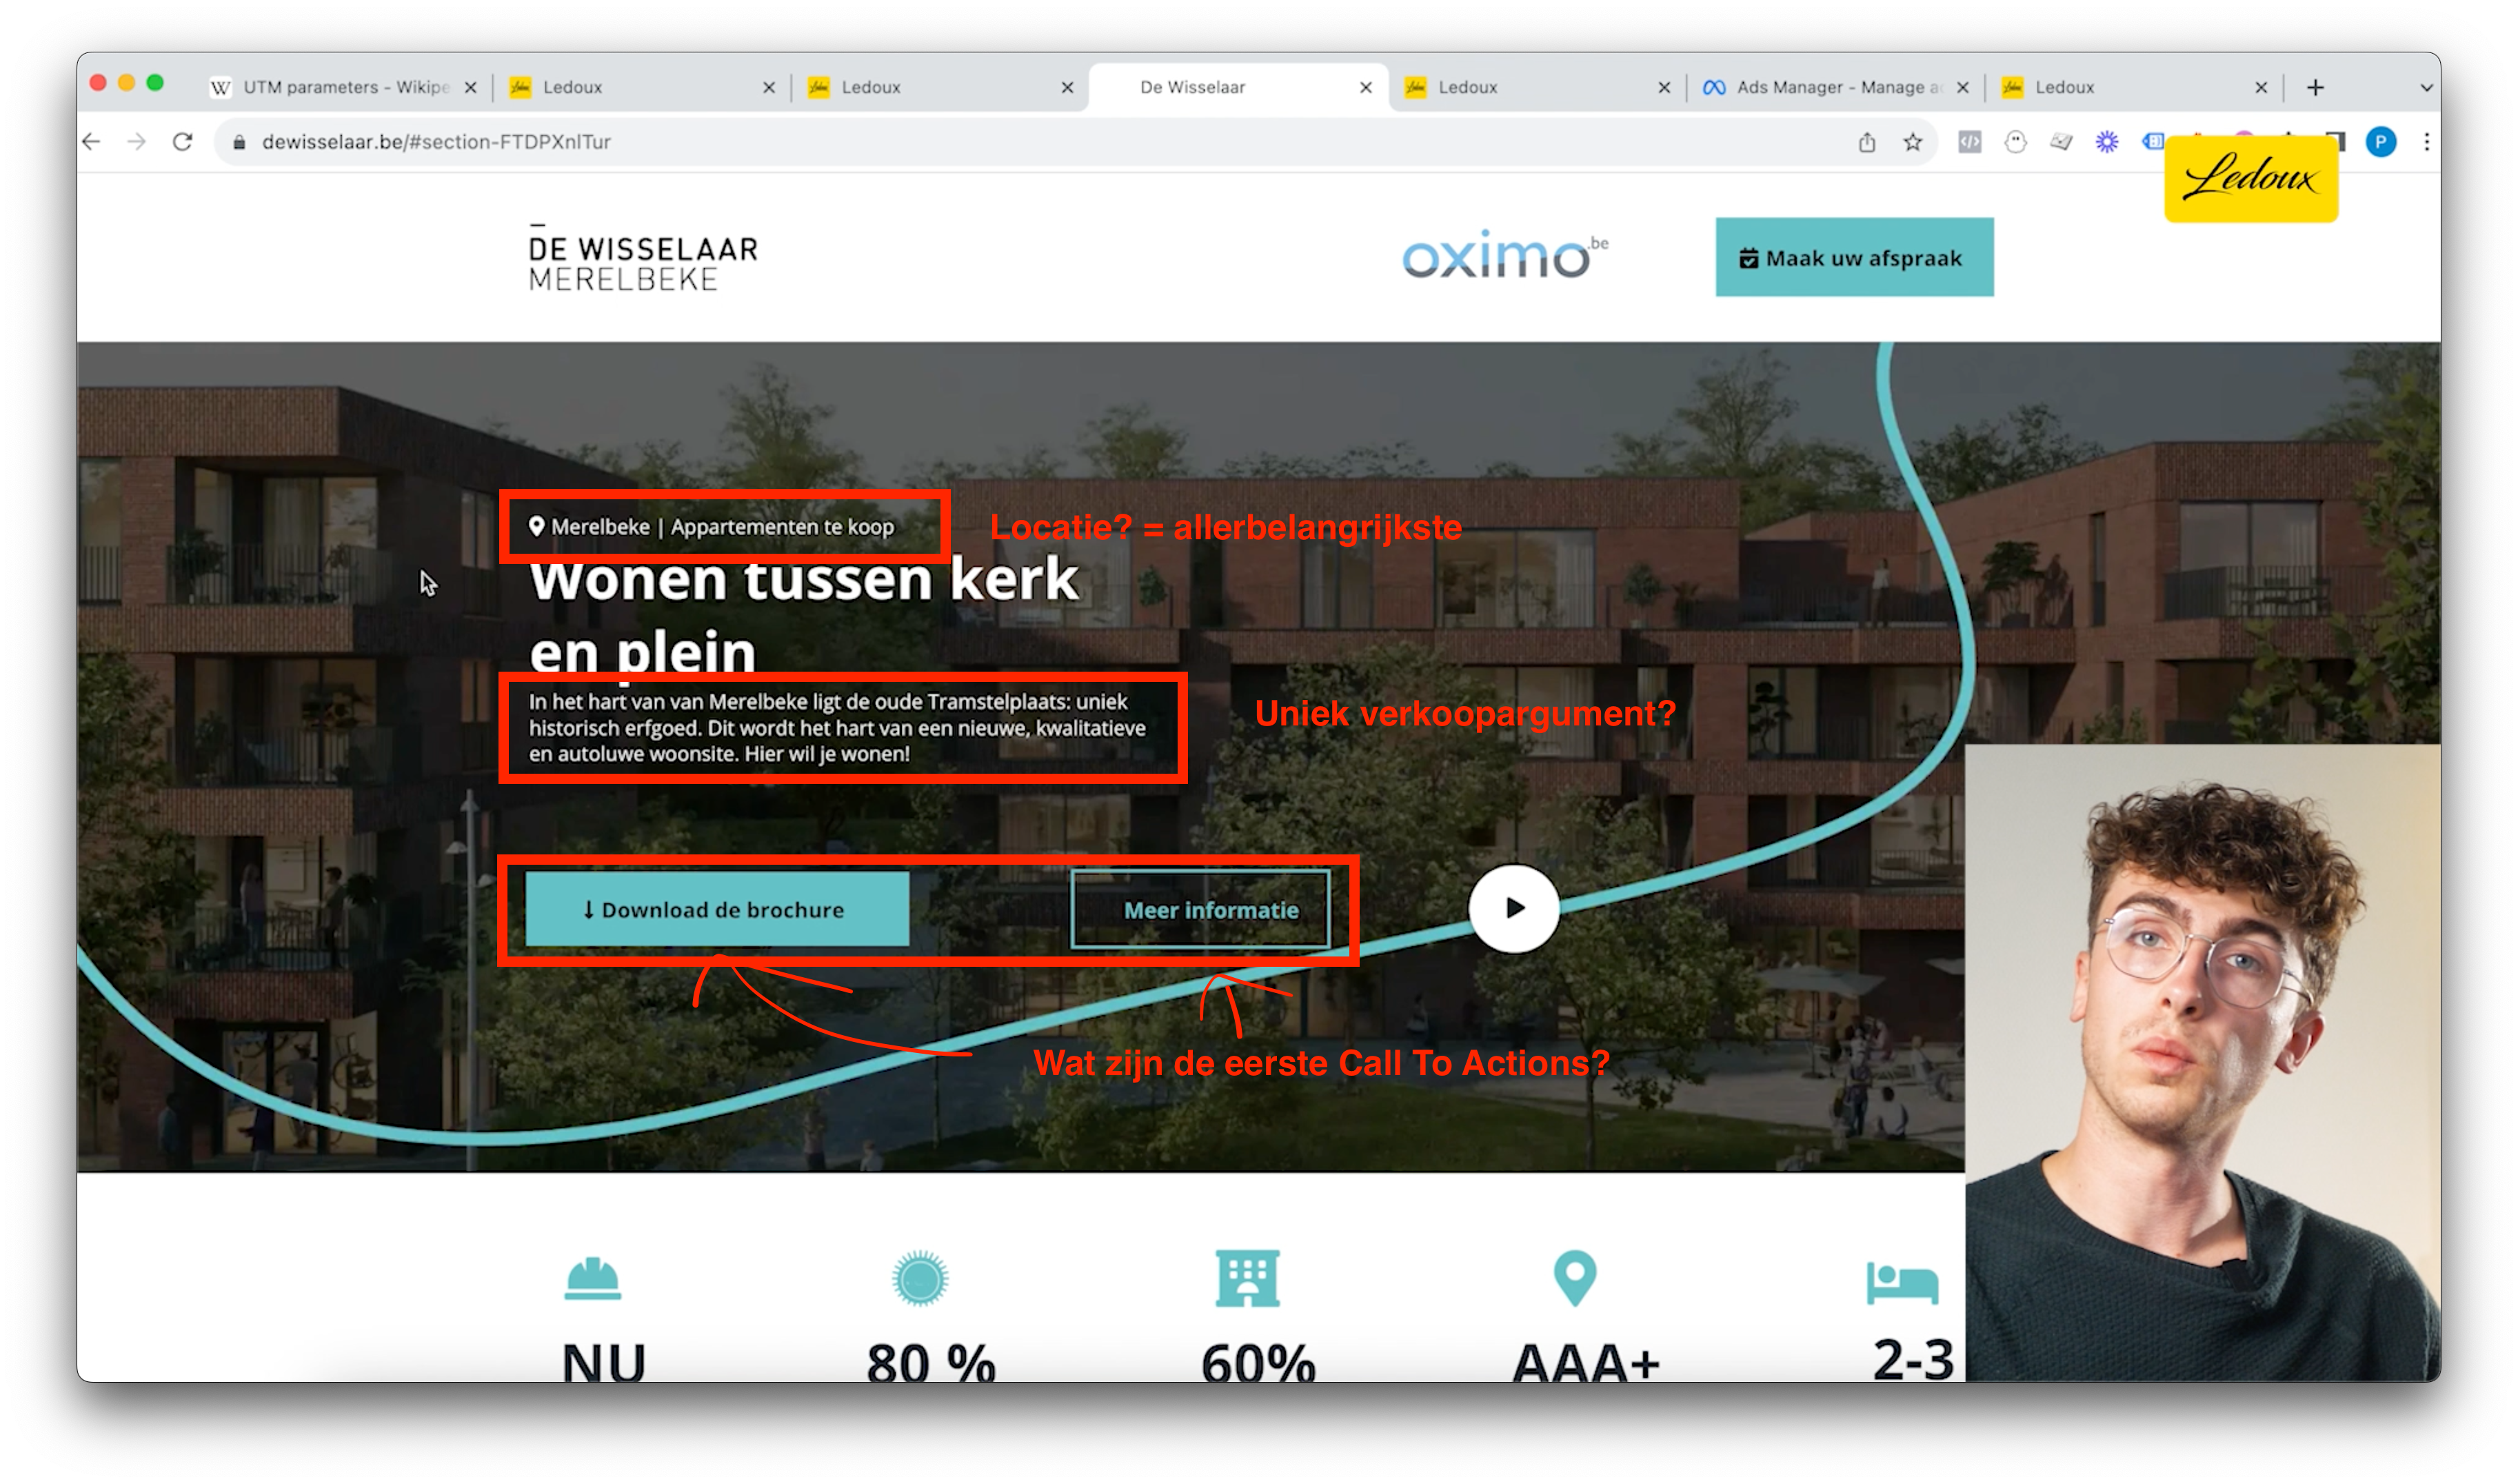Select the De Wisselaar tab

pyautogui.click(x=1238, y=87)
